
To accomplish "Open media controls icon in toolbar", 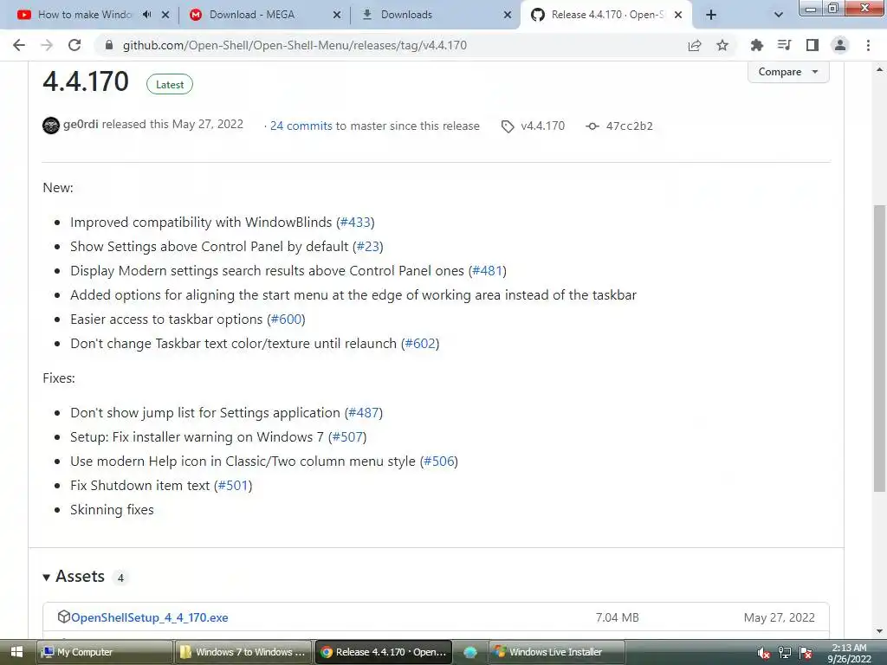I will (x=784, y=45).
